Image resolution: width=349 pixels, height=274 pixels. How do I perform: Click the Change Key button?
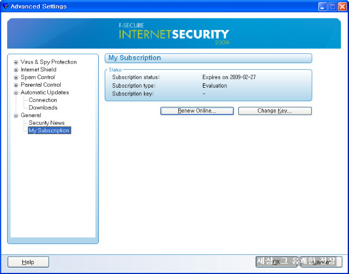click(275, 111)
